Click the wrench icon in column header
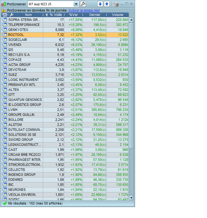207x218 pixels. tap(11, 15)
